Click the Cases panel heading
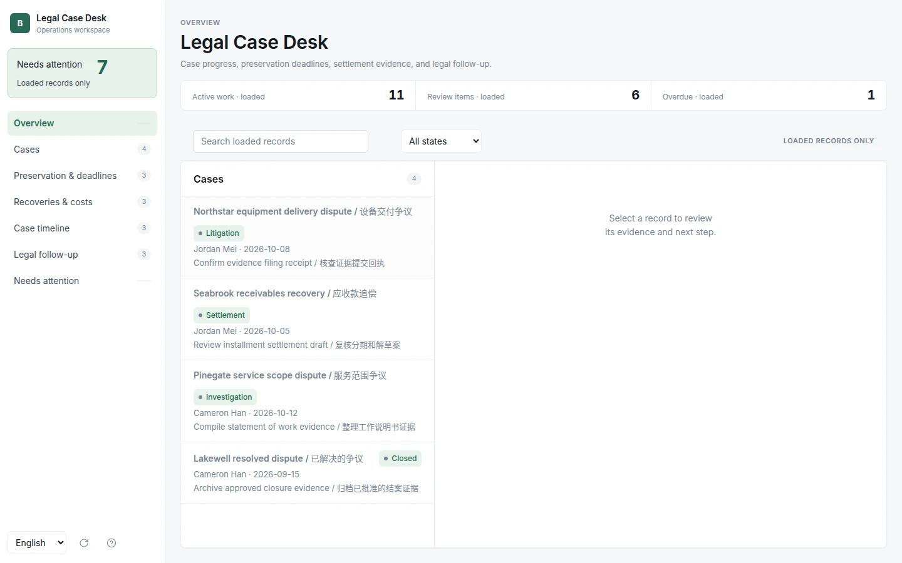This screenshot has height=563, width=902. point(209,179)
